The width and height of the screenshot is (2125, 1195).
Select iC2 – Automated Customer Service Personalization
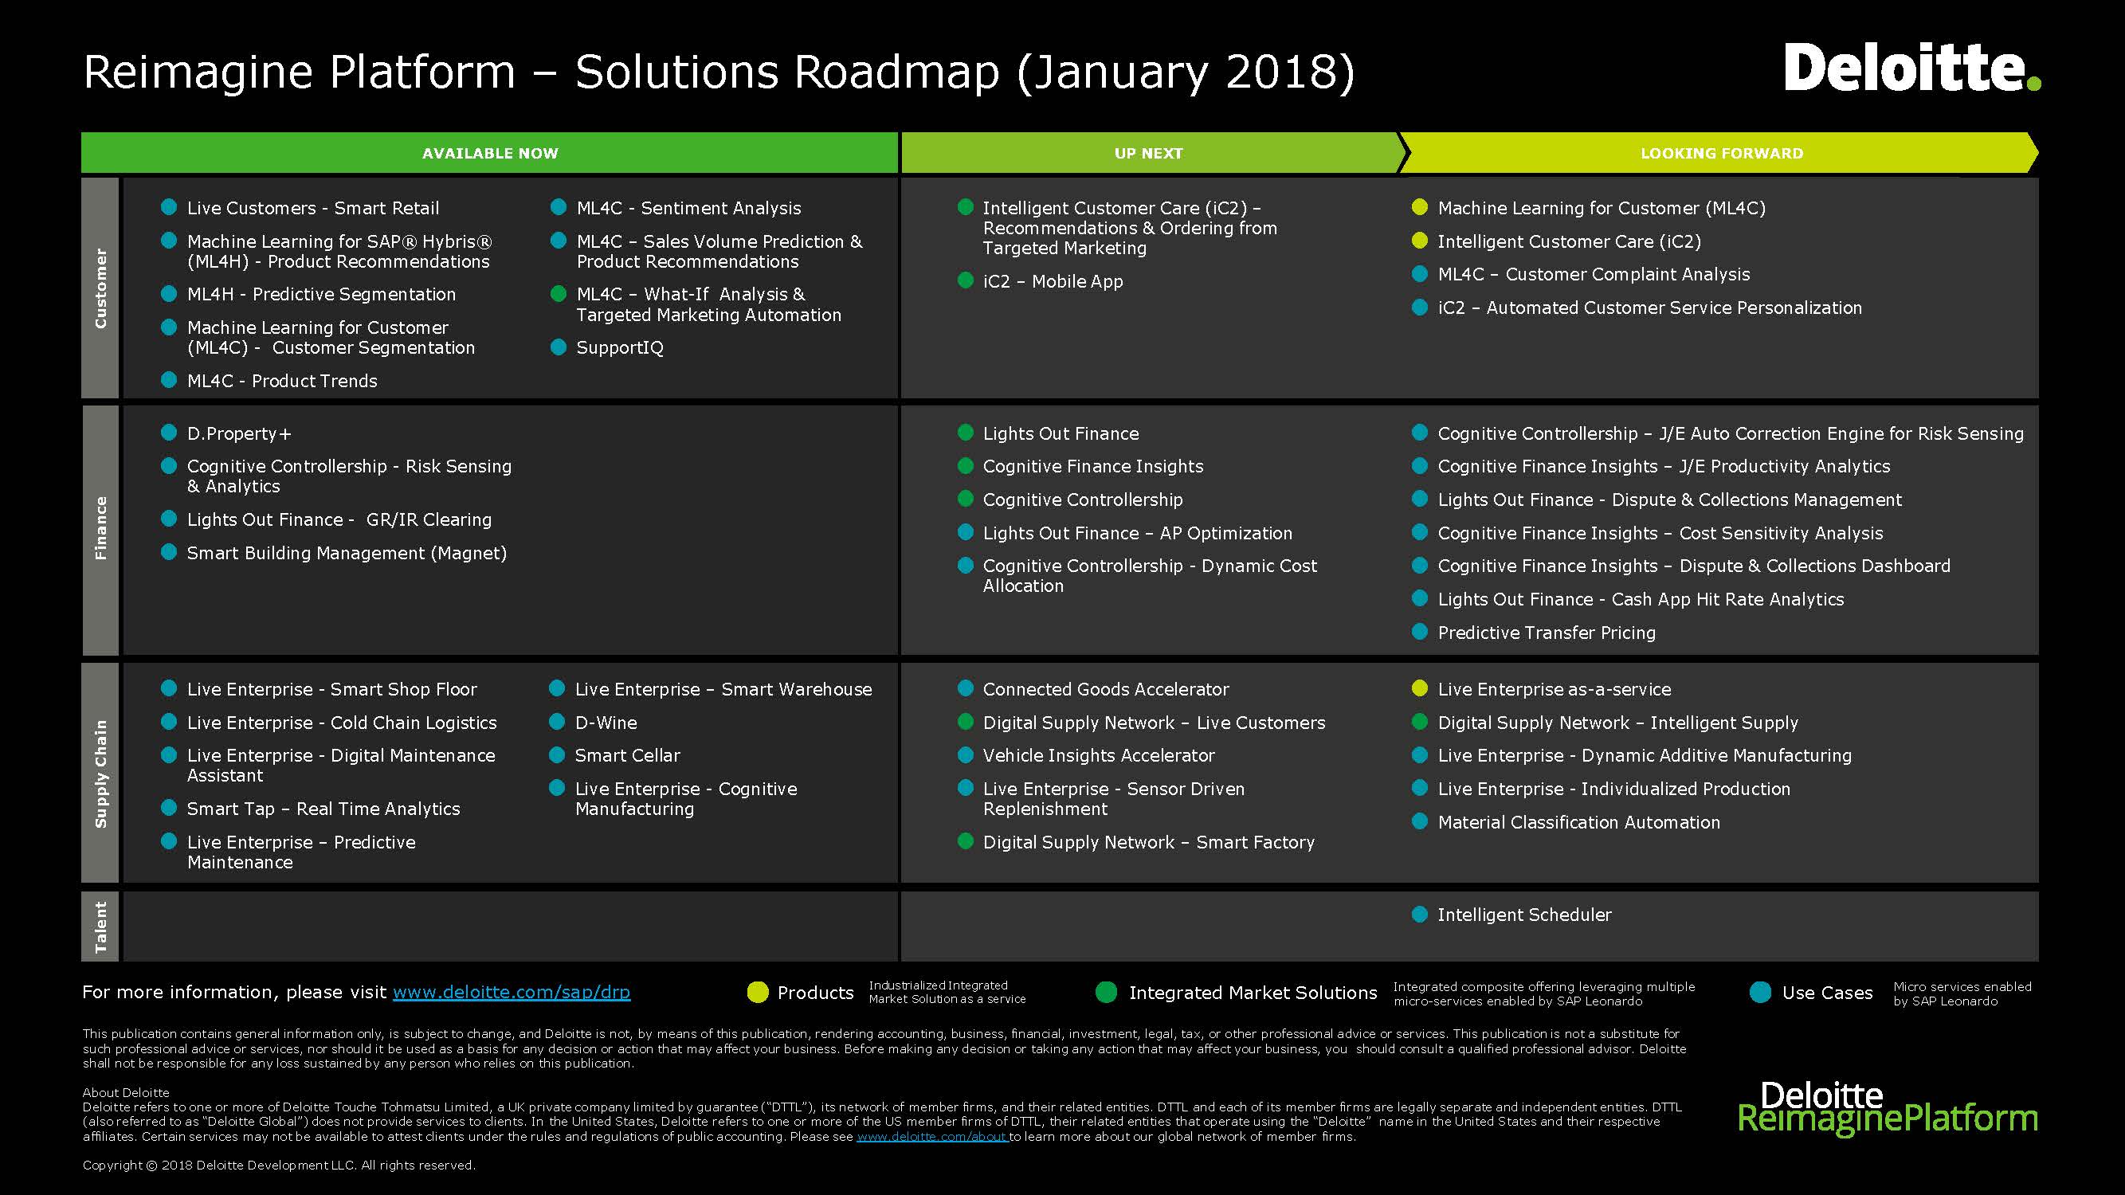click(x=1650, y=308)
